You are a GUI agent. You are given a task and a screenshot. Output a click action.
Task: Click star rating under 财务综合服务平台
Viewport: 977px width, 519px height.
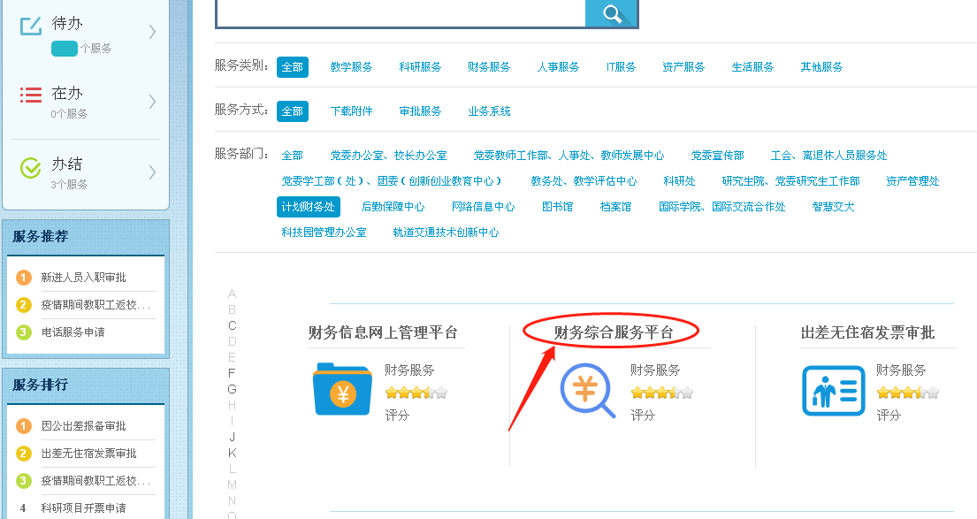pos(661,393)
